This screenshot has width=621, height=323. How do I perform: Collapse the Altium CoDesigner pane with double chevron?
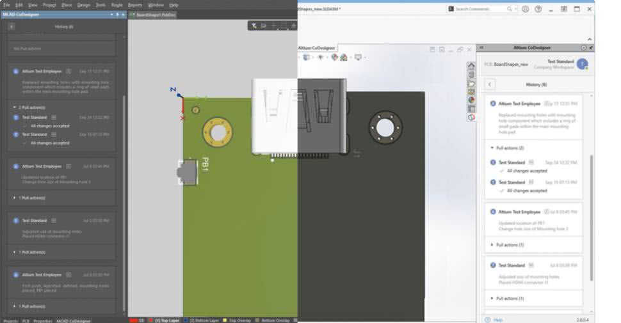481,47
